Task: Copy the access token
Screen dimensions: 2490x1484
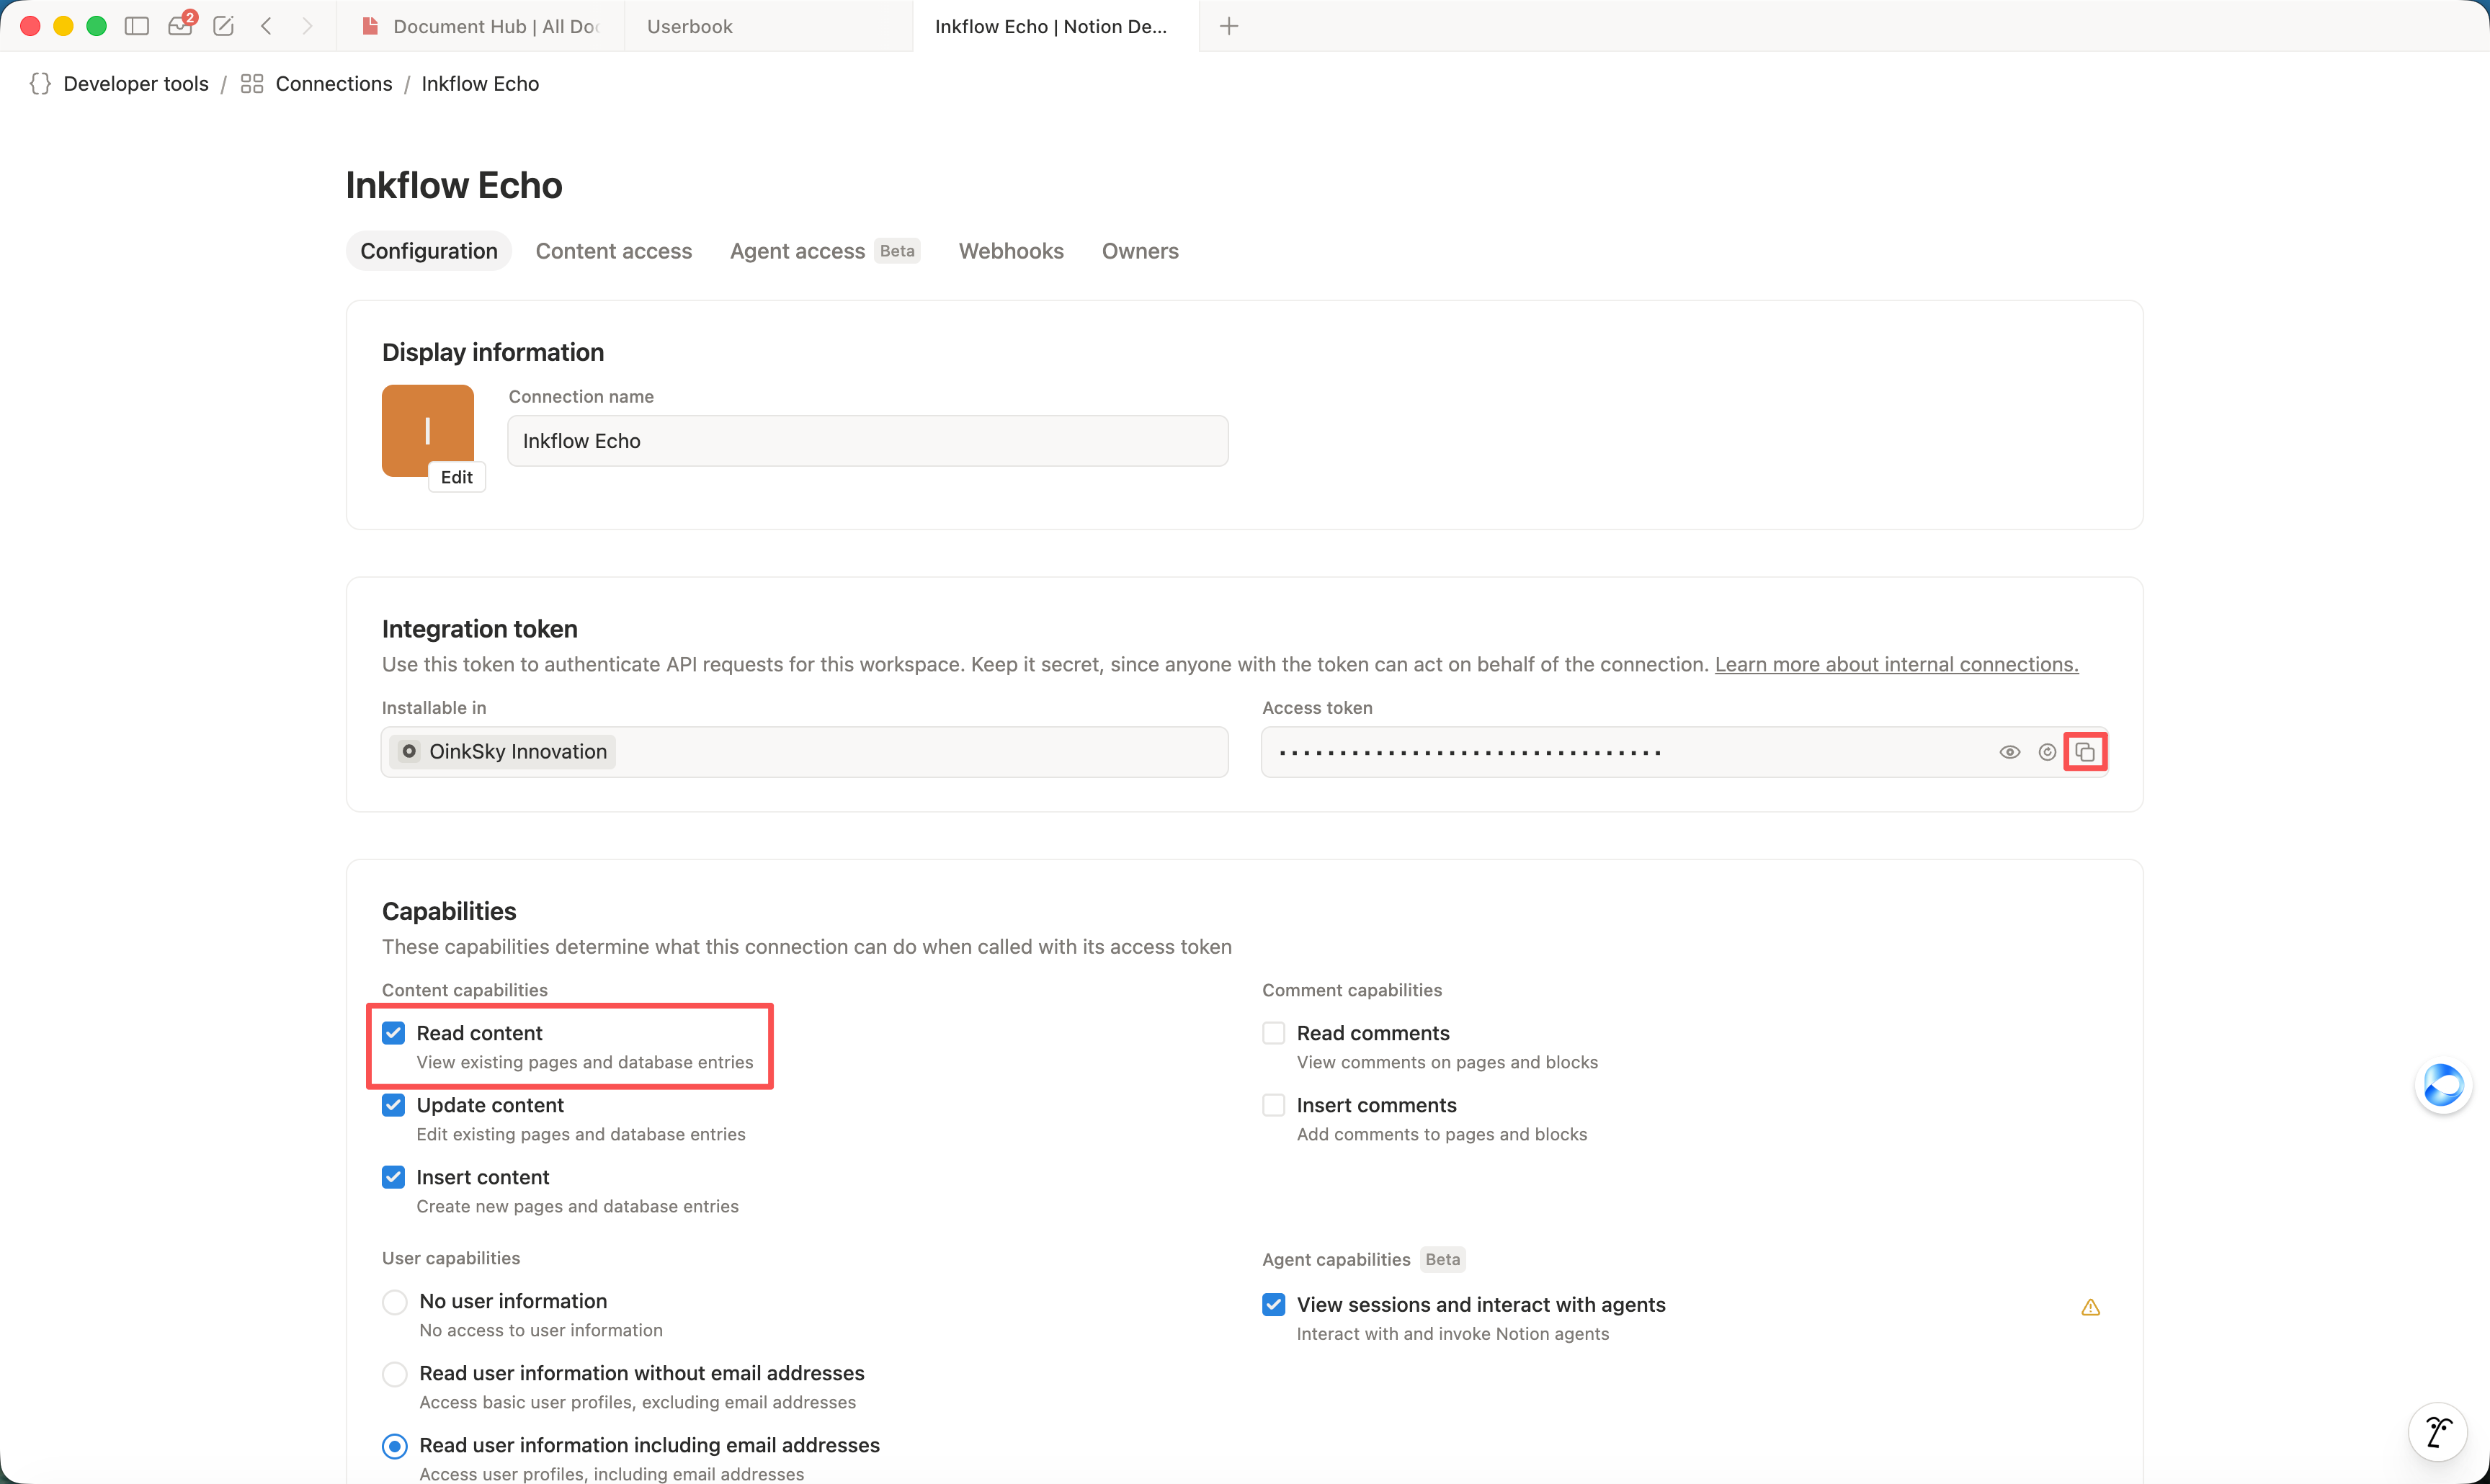Action: tap(2085, 752)
